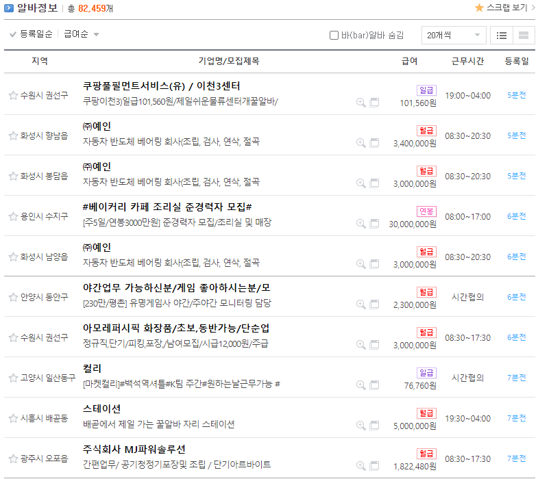Star the 스테이션 시흥시 배곧동 listing
Viewport: 538px width, 479px height.
pos(13,418)
